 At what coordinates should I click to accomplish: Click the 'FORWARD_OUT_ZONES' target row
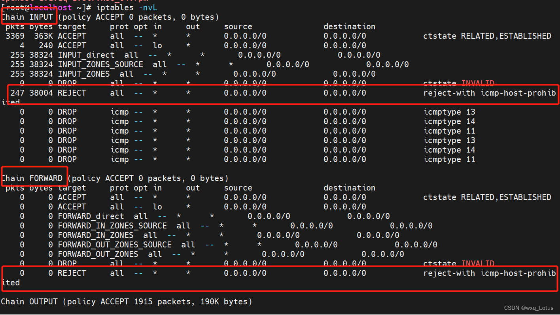98,254
